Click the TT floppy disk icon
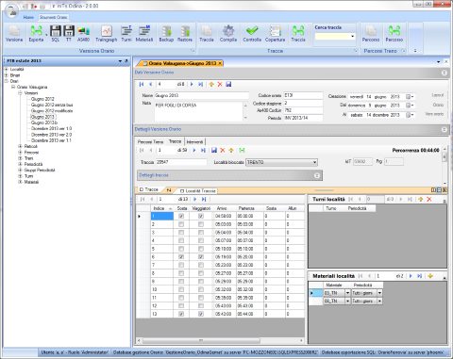The height and width of the screenshot is (359, 453). pos(69,34)
